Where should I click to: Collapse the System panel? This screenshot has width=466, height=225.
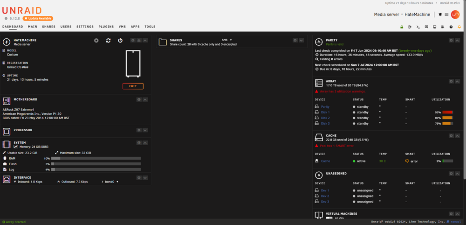coord(145,143)
